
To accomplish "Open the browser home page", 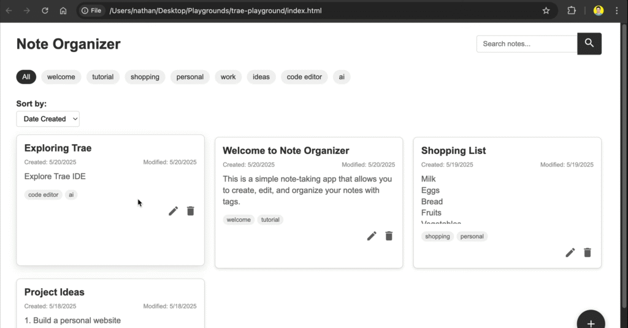I will click(x=63, y=11).
